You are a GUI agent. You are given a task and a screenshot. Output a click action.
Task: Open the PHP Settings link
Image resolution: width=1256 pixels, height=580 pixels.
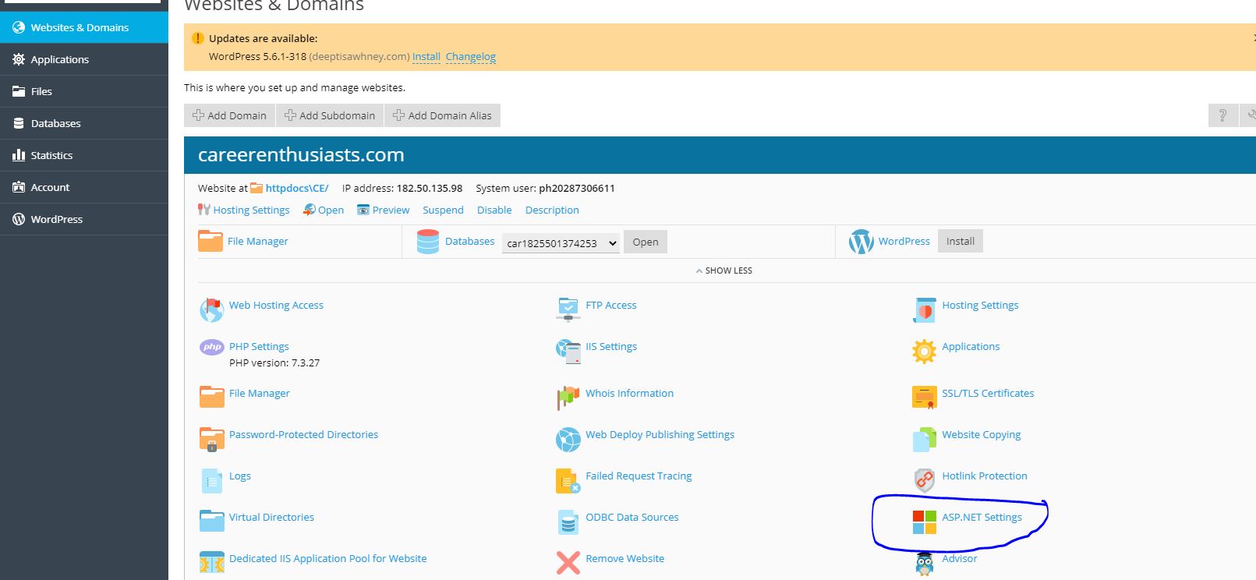[259, 346]
